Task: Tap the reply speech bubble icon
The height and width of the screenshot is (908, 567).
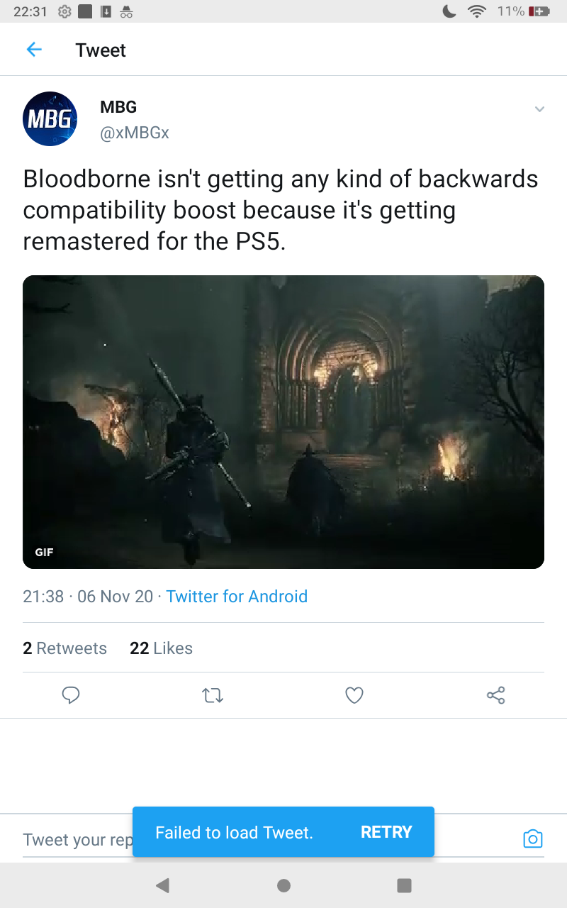Action: pos(71,695)
